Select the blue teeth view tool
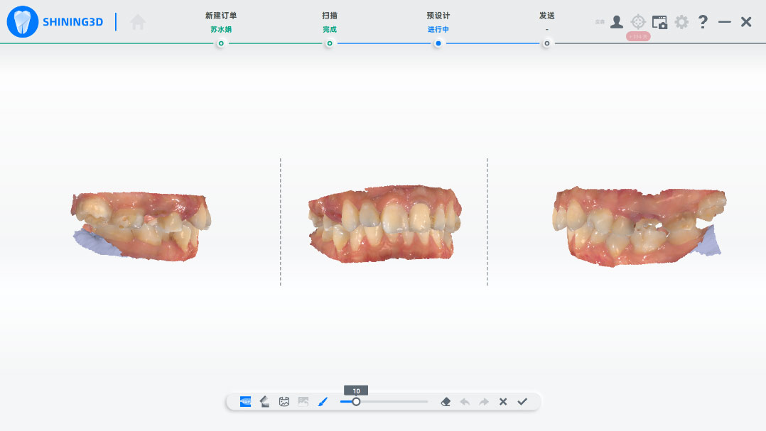766x431 pixels. pos(245,402)
